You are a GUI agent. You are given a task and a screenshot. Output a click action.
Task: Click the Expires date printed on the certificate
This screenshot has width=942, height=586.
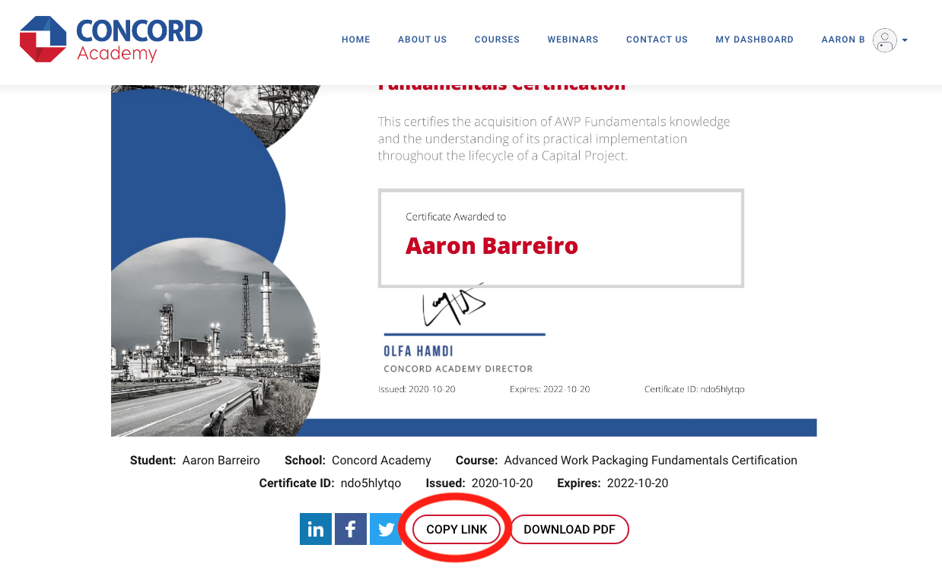tap(549, 389)
